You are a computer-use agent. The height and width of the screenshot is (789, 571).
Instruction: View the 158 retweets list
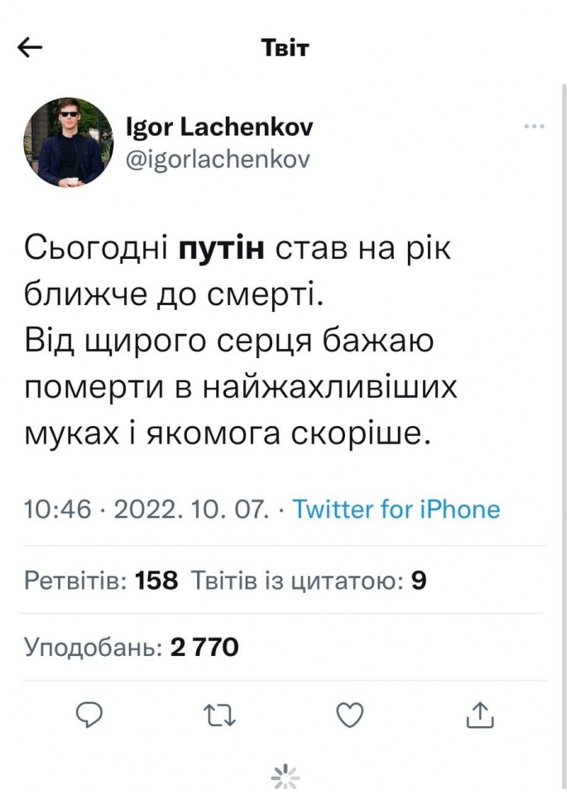[101, 581]
